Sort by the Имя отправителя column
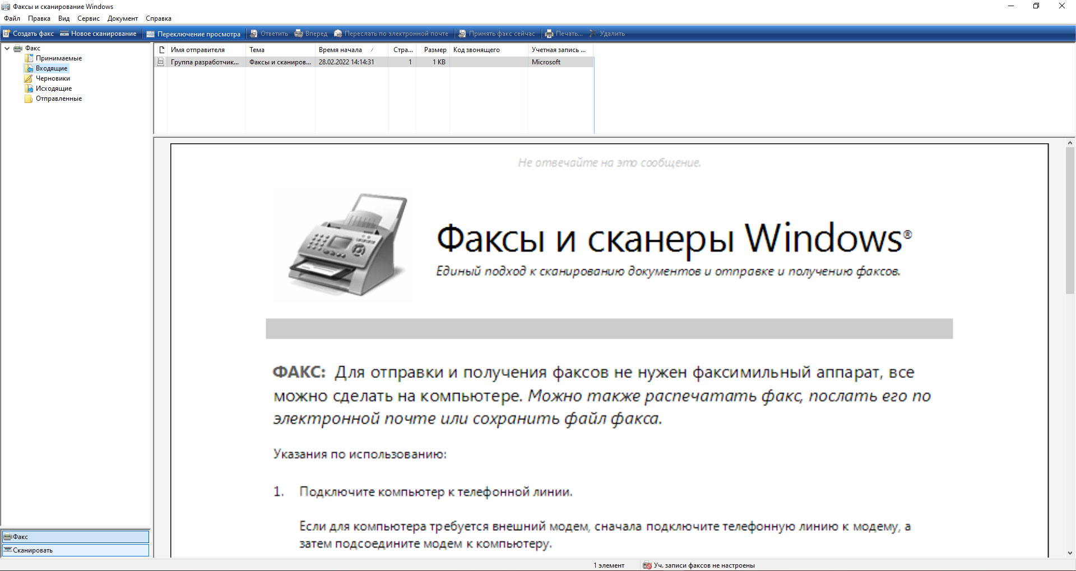1076x571 pixels. (207, 50)
